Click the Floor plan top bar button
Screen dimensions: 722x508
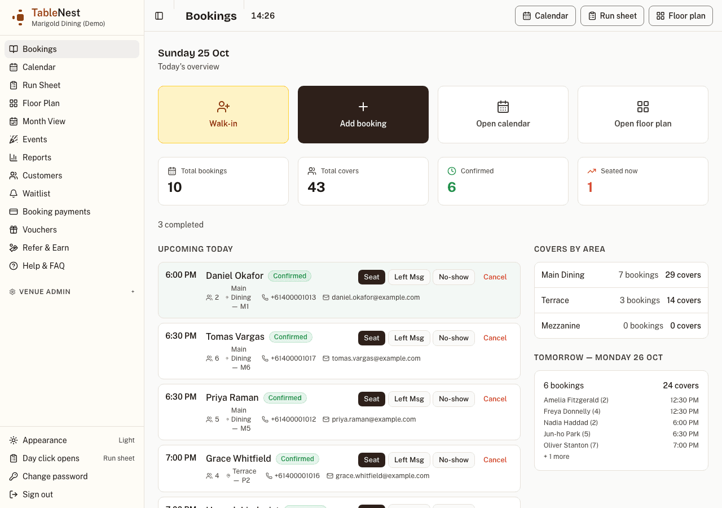tap(681, 16)
